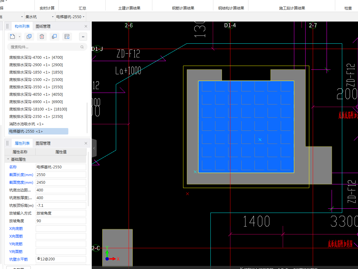Click the X向底筋 empty value field

click(x=61, y=229)
